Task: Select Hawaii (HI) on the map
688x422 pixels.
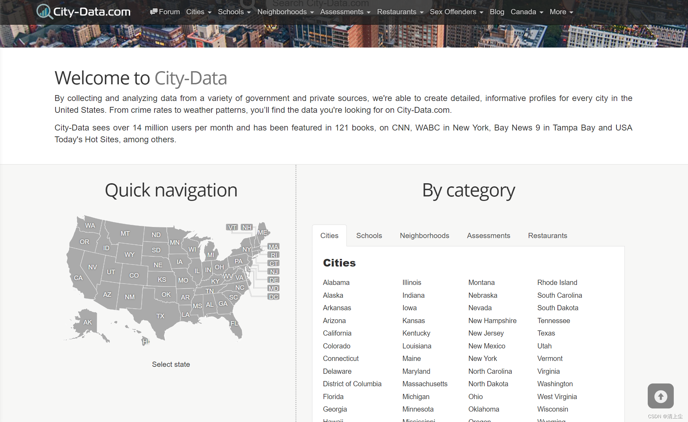Action: (146, 341)
